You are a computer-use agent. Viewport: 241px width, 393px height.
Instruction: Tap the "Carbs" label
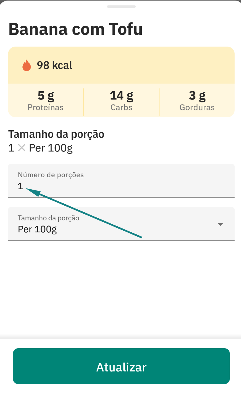(x=121, y=108)
